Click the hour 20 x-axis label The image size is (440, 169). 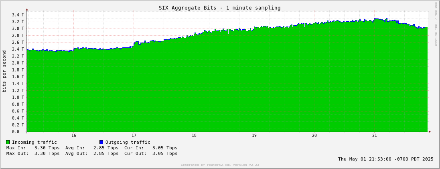pyautogui.click(x=314, y=136)
